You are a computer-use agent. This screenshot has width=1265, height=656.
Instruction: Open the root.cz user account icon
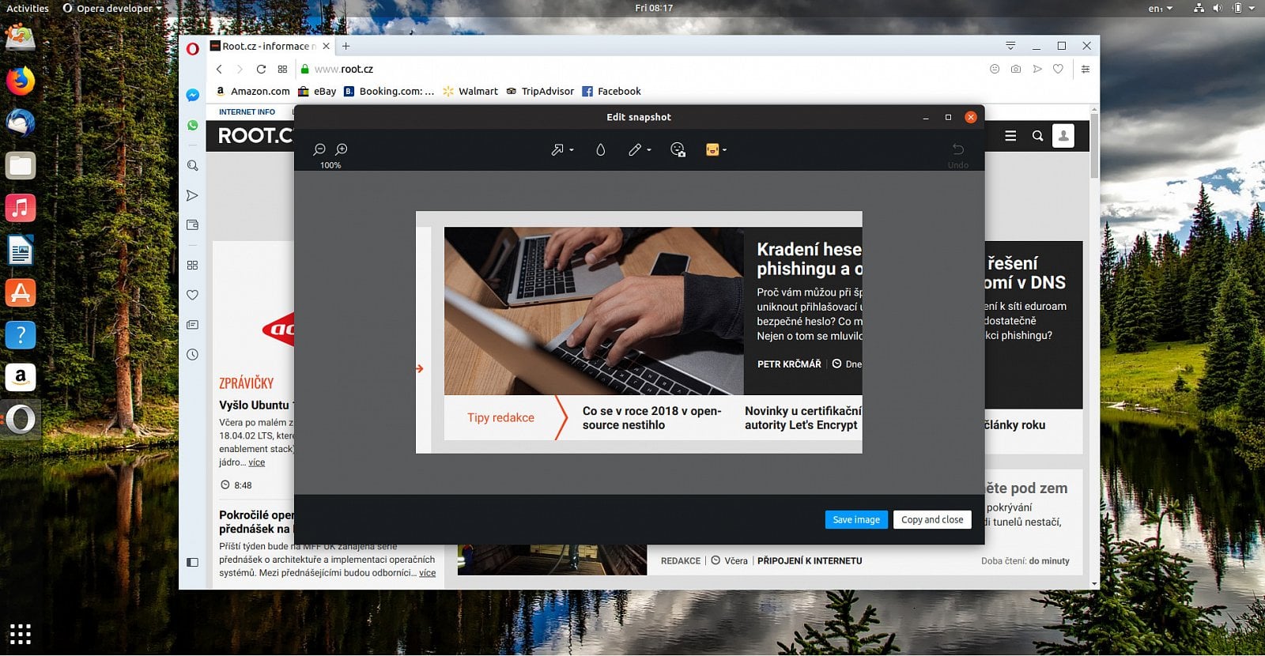tap(1063, 136)
